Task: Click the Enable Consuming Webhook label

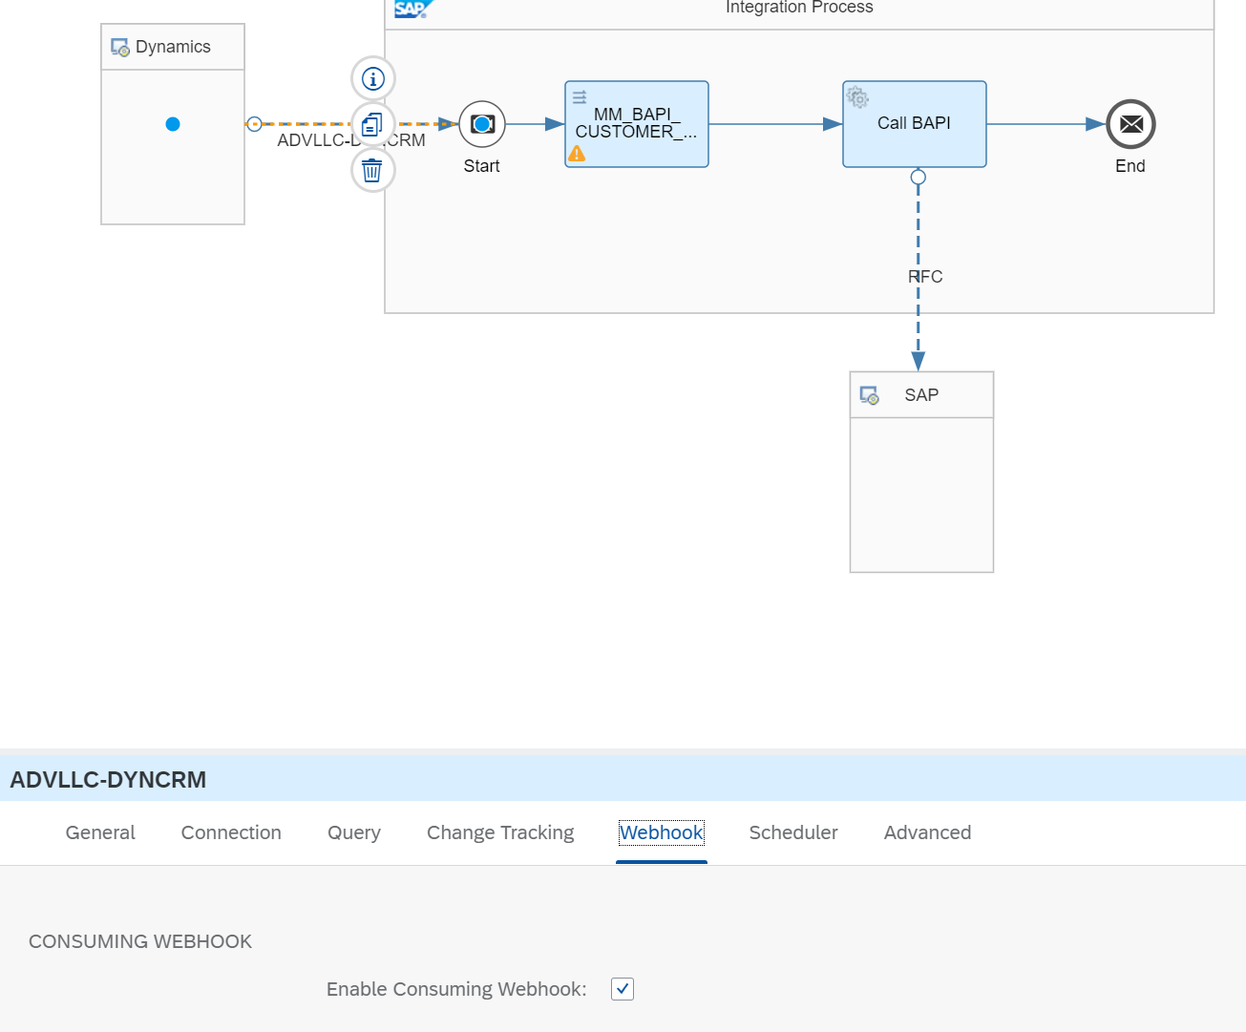Action: tap(456, 989)
